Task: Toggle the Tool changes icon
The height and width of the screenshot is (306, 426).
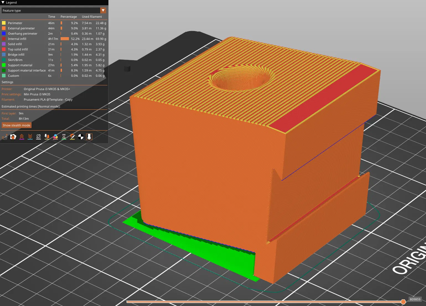Action: click(47, 137)
